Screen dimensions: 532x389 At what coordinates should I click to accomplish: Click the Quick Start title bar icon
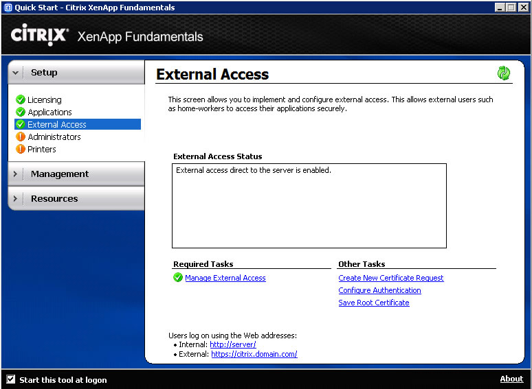[x=8, y=8]
